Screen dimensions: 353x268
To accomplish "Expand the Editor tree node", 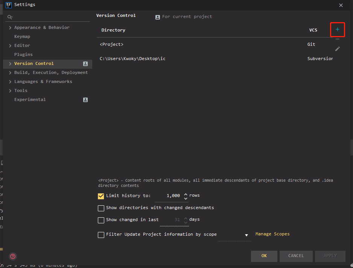I will (x=10, y=45).
